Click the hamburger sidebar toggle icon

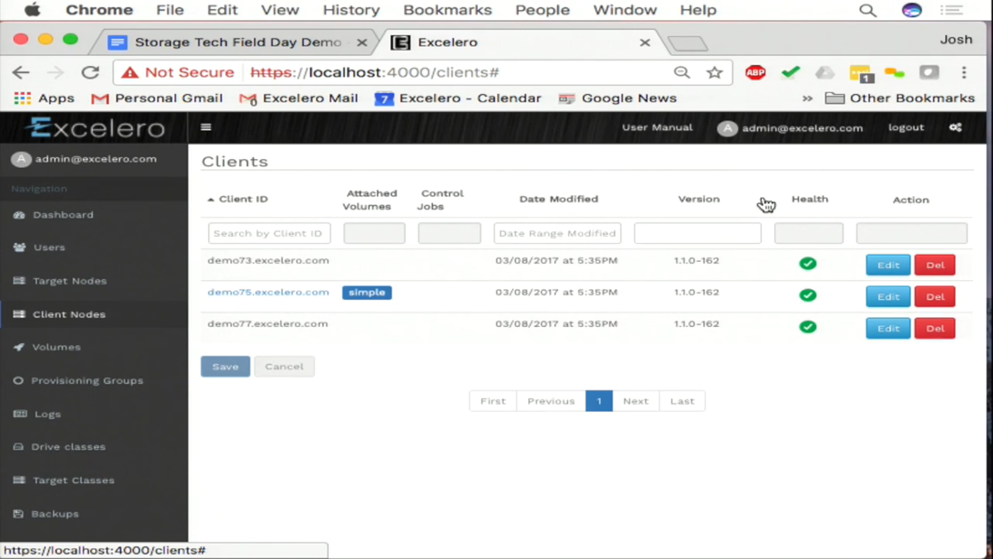tap(206, 127)
